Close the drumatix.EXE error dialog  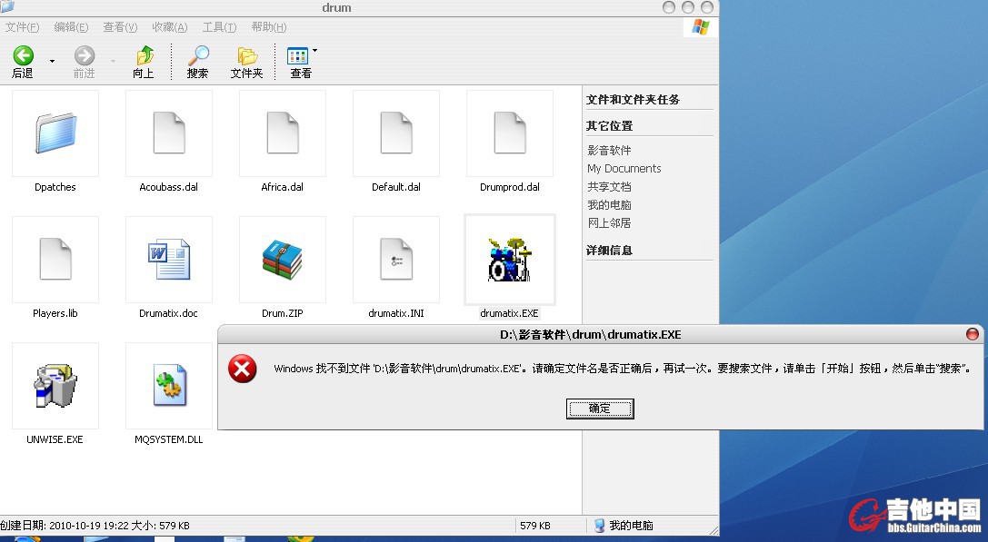pos(973,334)
